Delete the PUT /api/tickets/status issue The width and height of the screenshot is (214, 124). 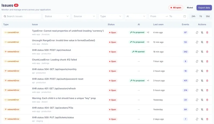point(207,119)
